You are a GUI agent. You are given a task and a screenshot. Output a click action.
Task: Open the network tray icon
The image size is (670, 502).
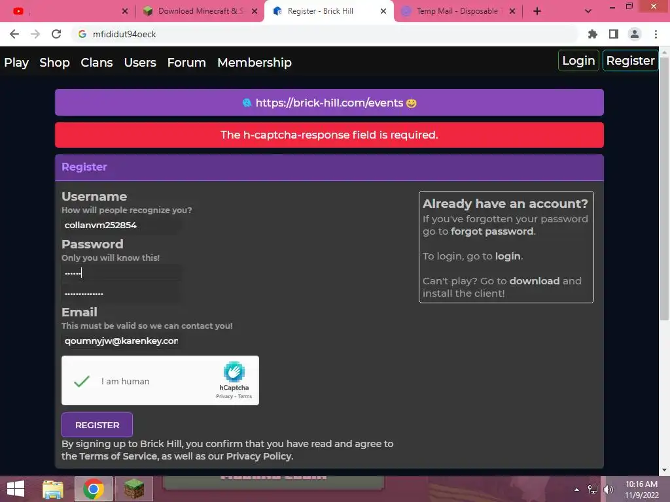point(593,490)
